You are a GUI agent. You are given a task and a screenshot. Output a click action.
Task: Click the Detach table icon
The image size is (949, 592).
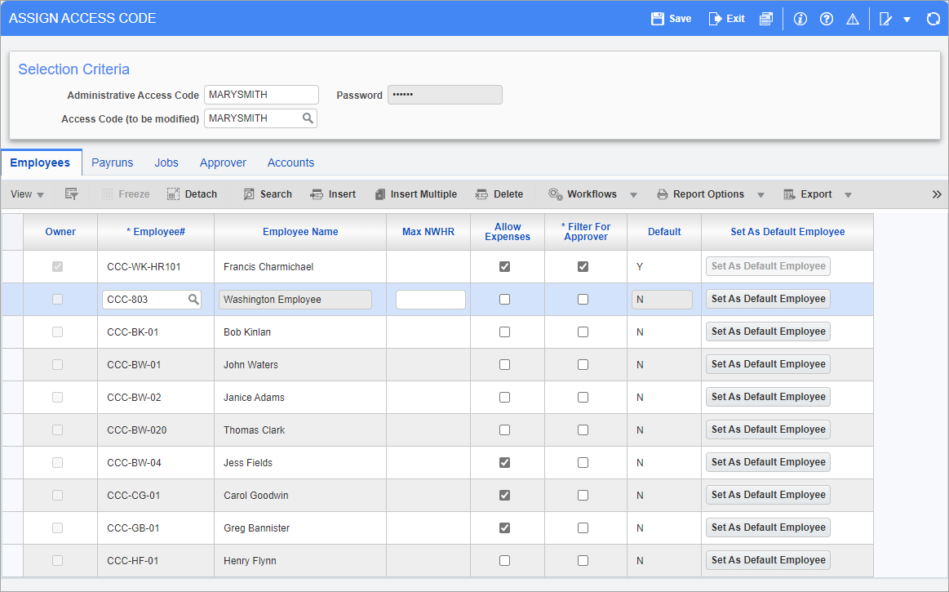173,194
